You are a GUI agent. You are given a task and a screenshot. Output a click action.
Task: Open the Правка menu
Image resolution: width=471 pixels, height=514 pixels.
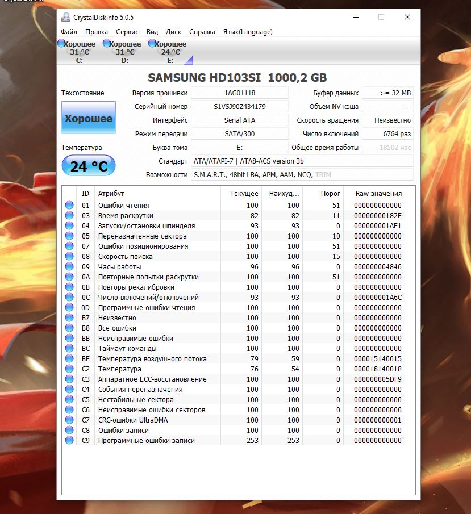(97, 32)
